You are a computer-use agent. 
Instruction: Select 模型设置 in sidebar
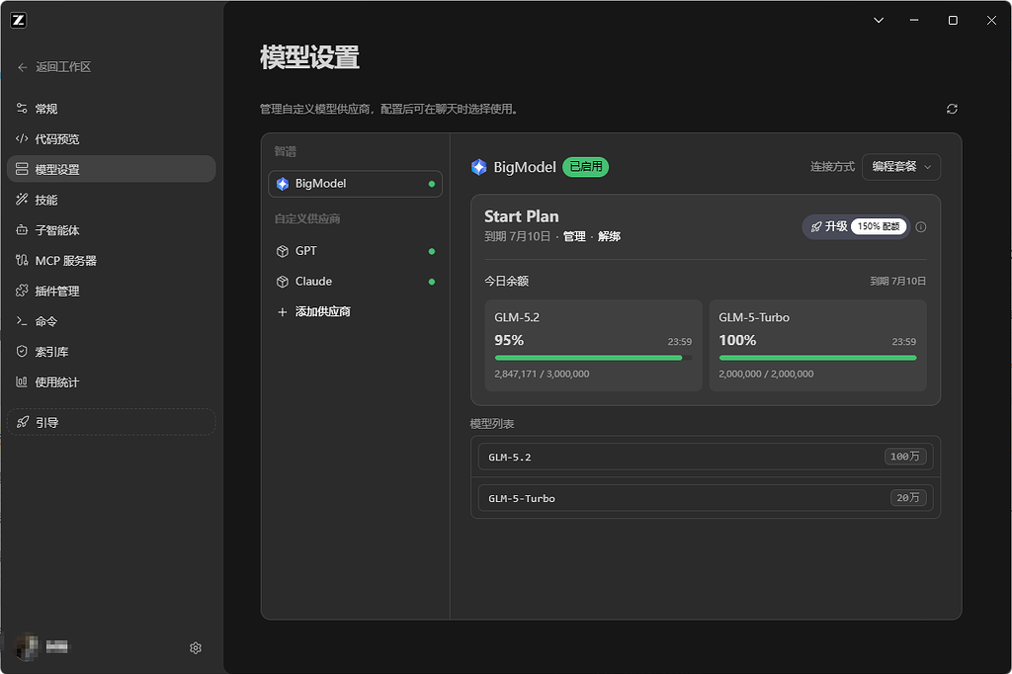[111, 169]
